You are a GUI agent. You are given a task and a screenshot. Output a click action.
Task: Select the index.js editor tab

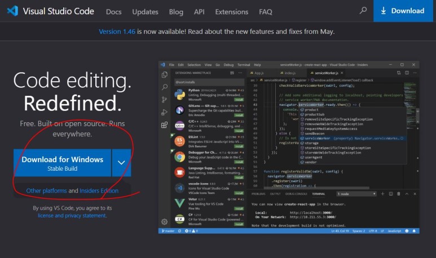click(288, 73)
